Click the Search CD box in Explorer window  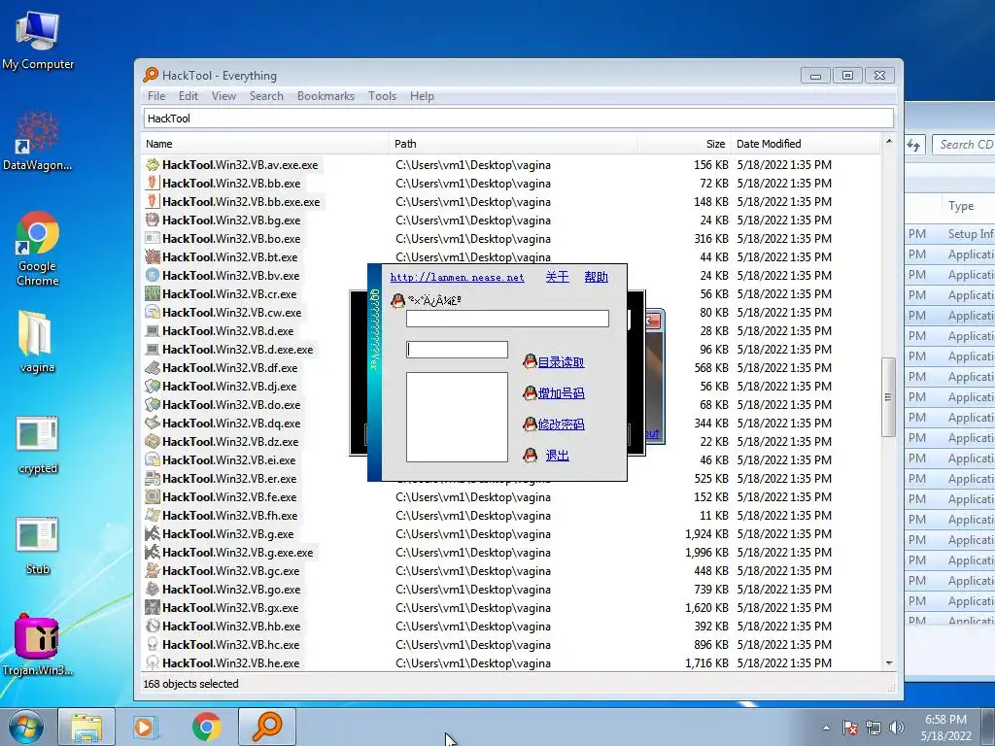click(x=965, y=145)
